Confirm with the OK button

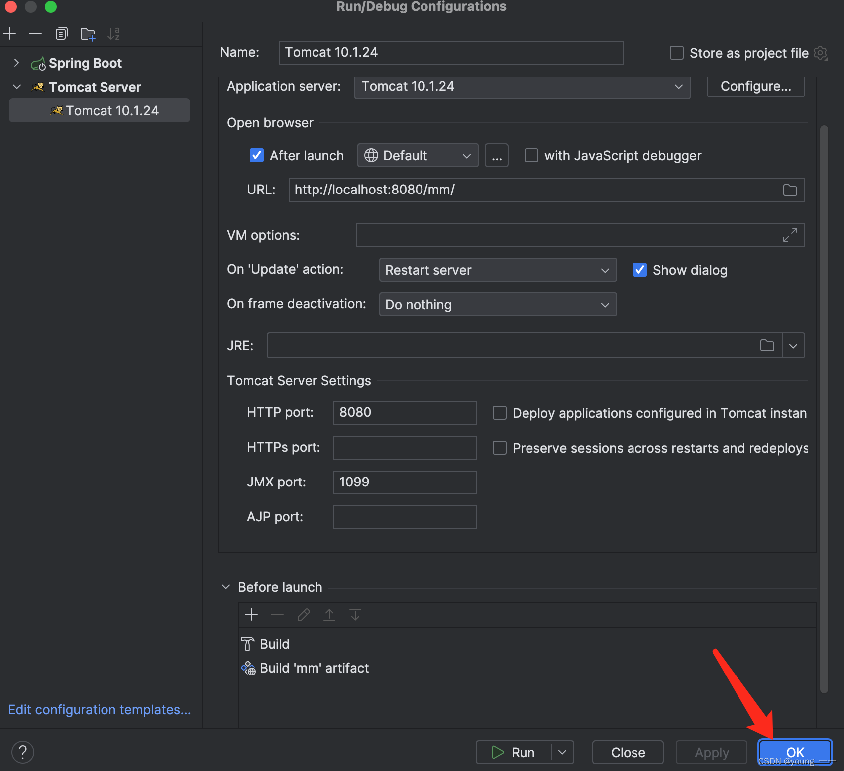click(x=795, y=752)
